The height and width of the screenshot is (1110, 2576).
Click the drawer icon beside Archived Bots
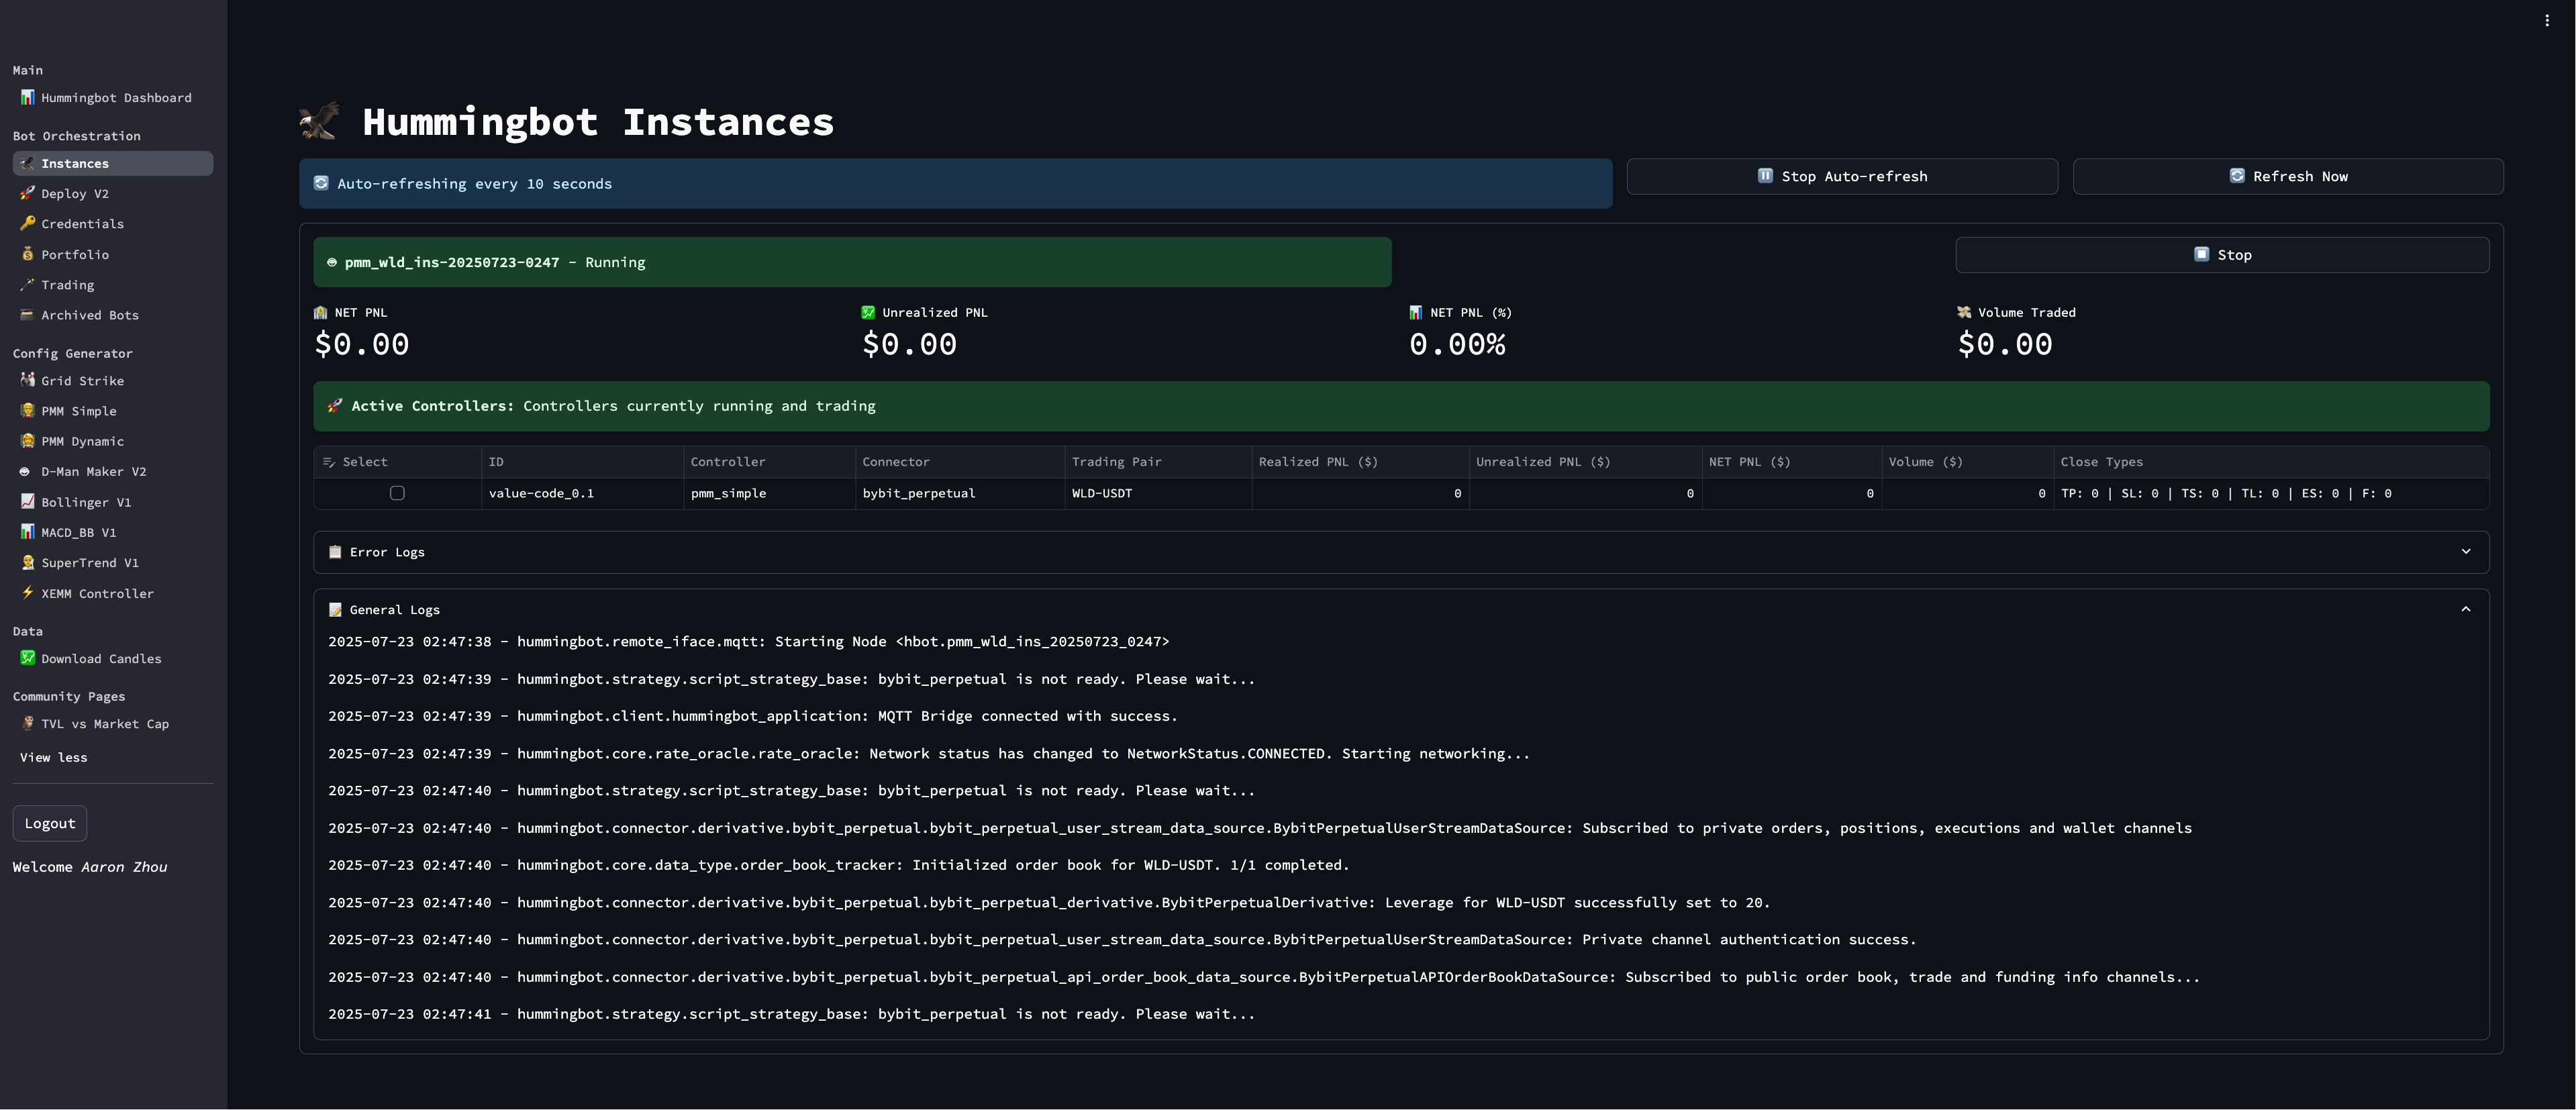[28, 314]
